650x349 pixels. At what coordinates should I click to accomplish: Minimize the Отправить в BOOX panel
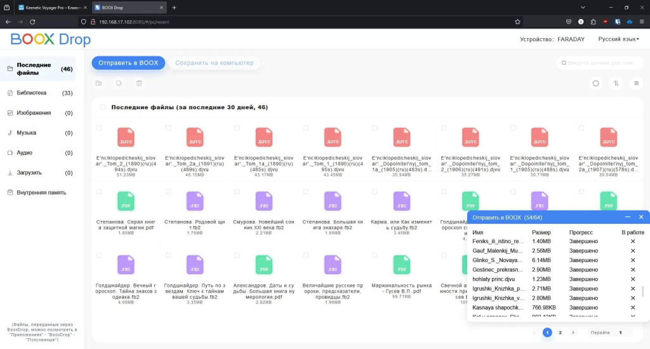(x=628, y=217)
